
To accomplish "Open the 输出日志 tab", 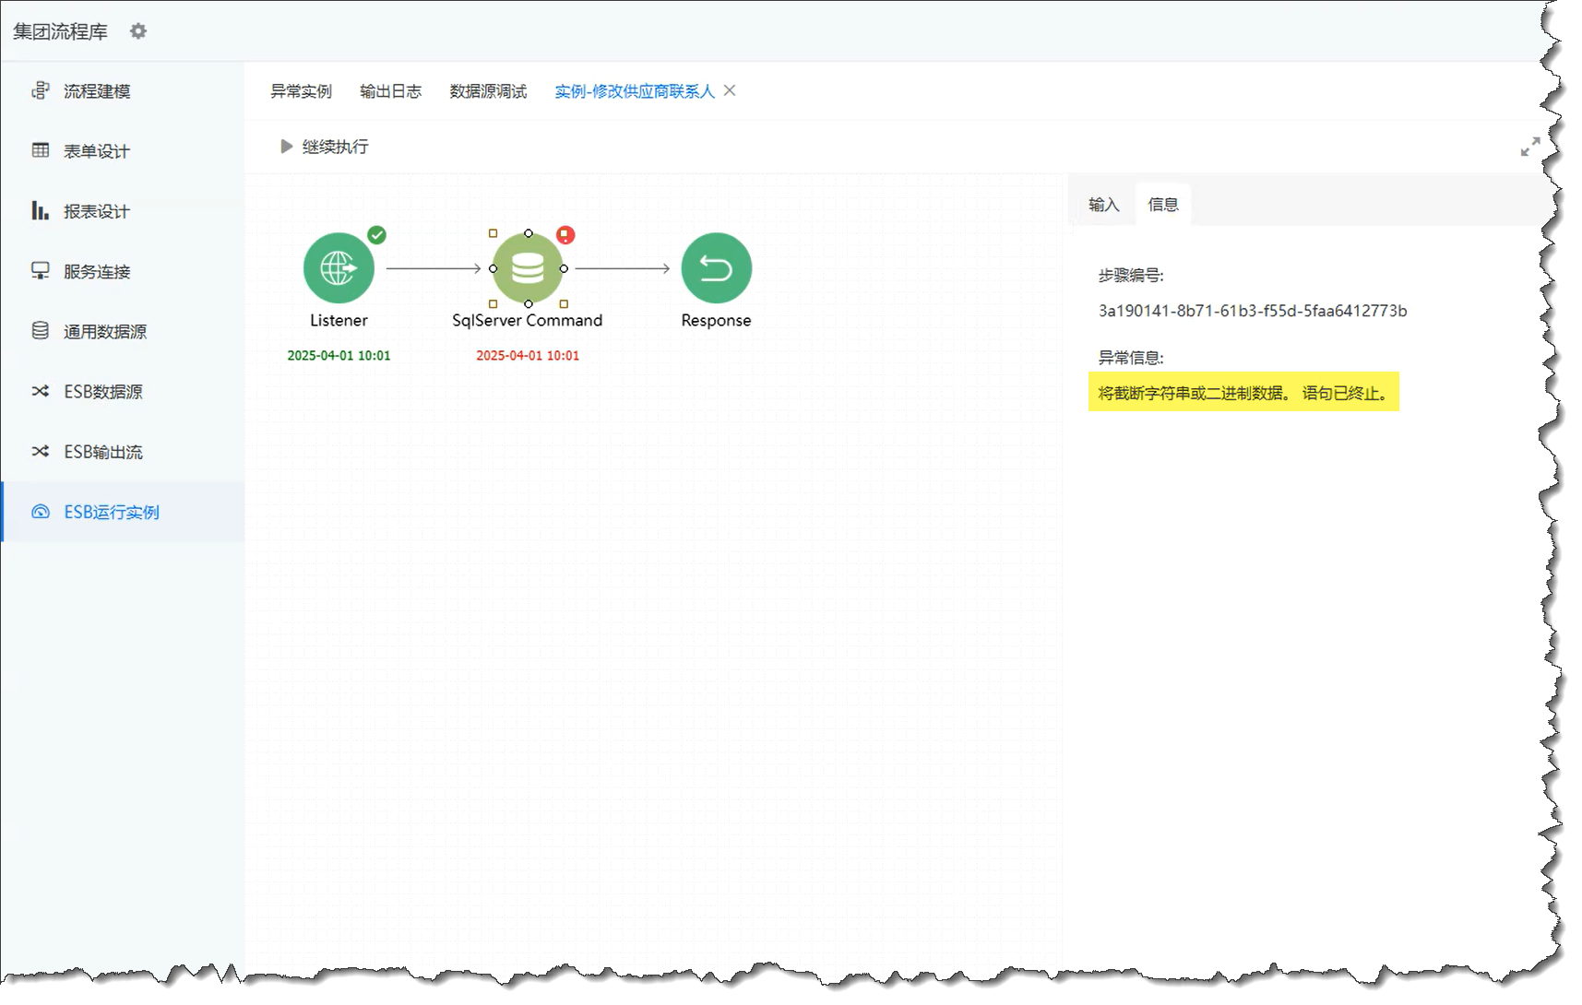I will pos(391,91).
